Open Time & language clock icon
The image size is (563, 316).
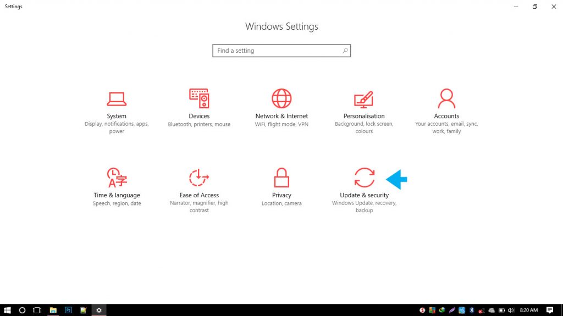pos(117,178)
